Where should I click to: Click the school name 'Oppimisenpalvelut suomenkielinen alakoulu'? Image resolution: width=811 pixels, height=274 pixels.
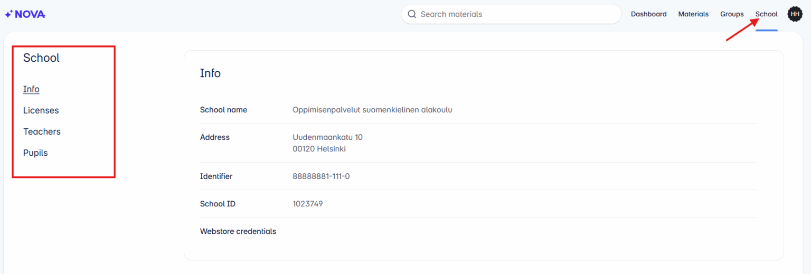click(372, 110)
